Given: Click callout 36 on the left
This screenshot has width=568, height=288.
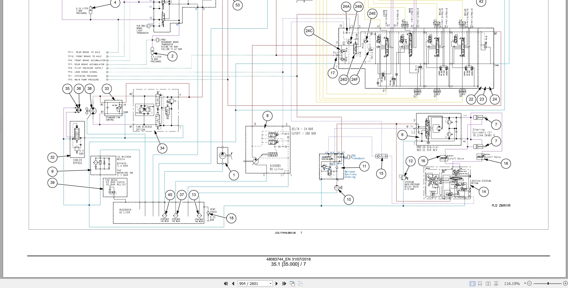Looking at the screenshot, I should coord(79,89).
